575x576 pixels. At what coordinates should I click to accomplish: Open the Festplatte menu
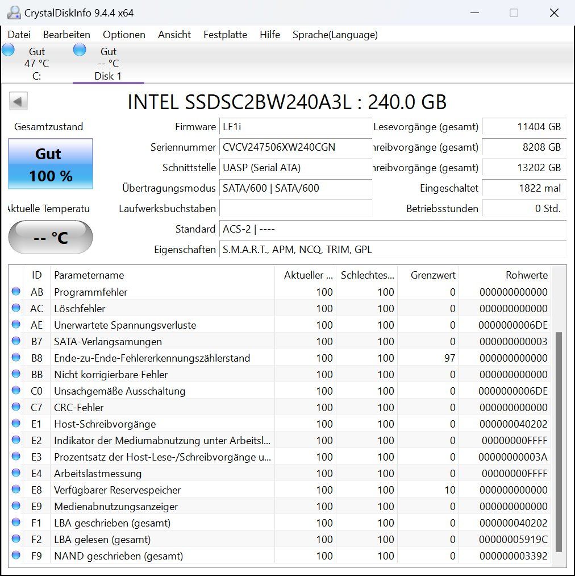pos(225,35)
